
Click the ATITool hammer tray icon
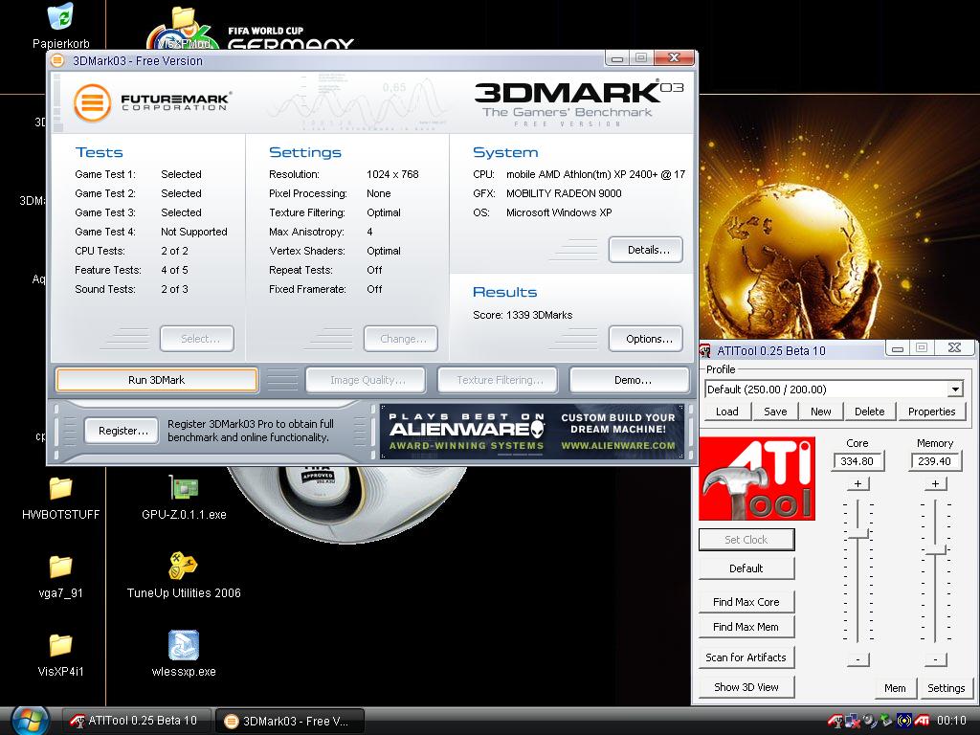(835, 721)
